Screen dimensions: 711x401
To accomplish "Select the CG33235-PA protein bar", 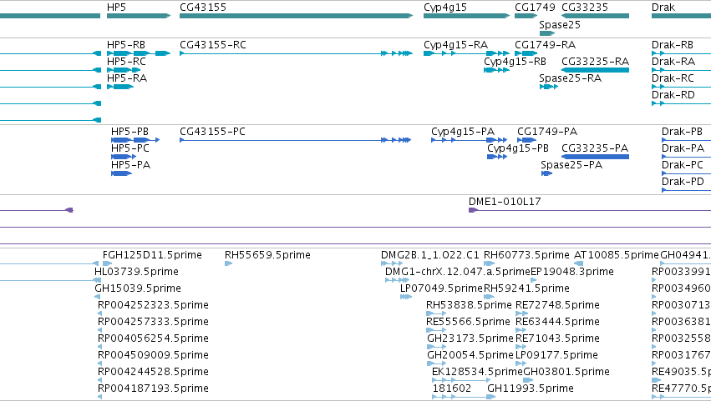I will point(595,157).
